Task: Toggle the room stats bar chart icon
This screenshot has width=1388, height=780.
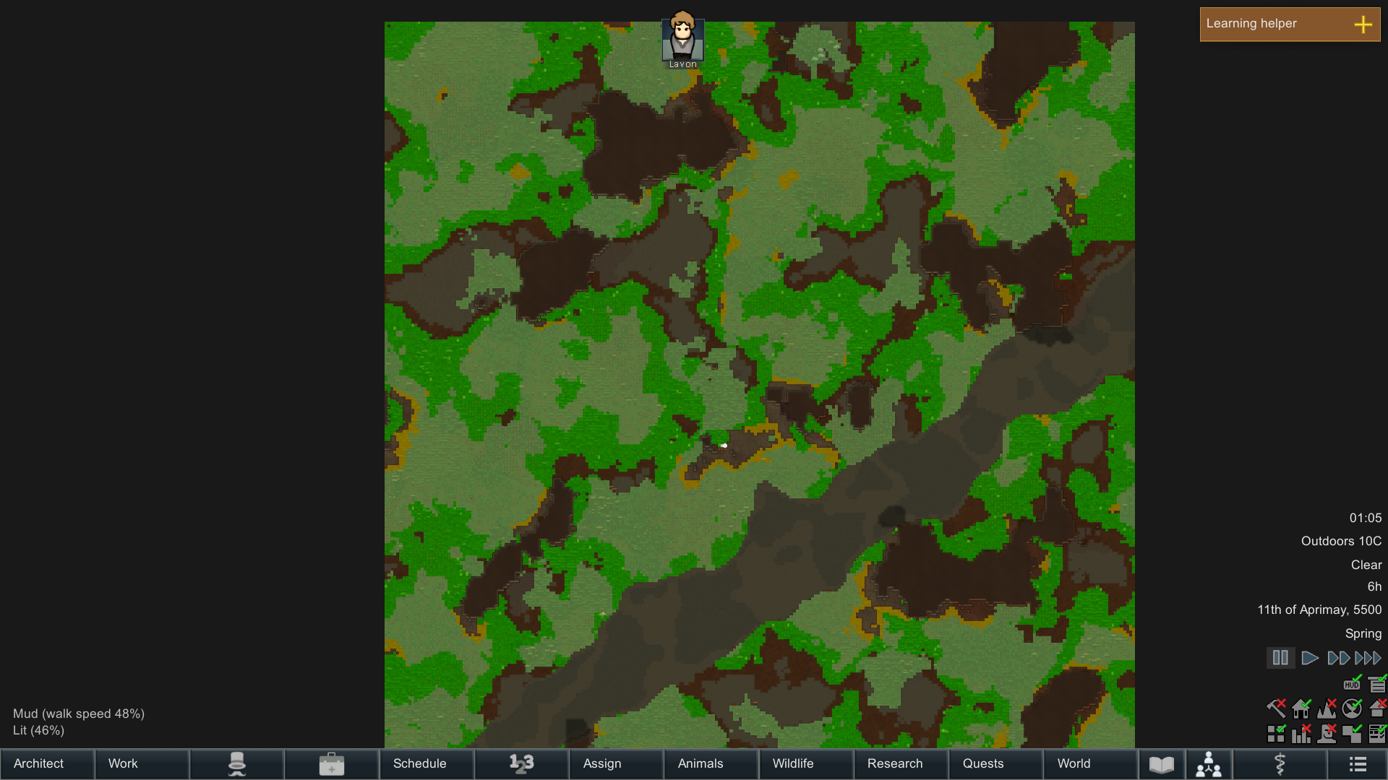Action: (1301, 734)
